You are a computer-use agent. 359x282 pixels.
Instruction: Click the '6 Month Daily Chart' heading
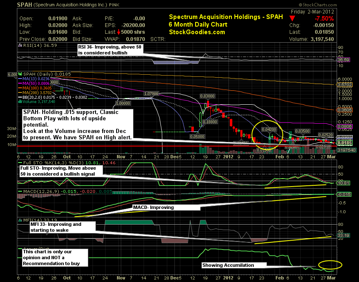[x=198, y=24]
